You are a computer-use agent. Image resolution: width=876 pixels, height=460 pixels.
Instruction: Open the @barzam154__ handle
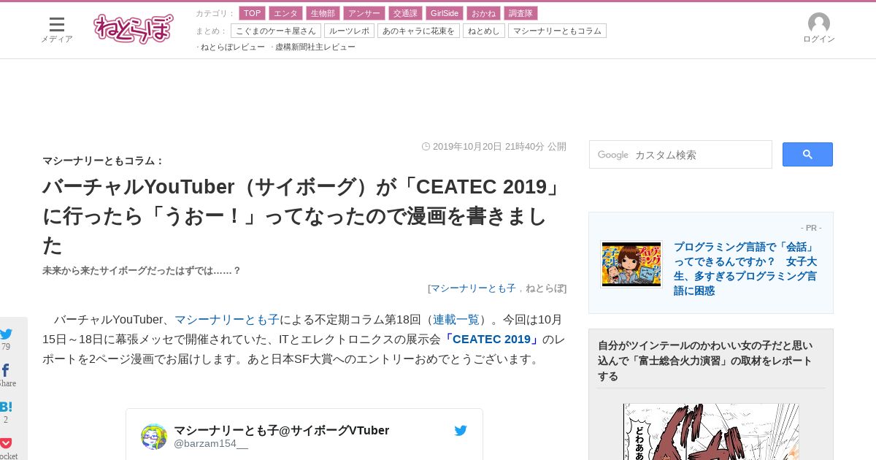[211, 443]
